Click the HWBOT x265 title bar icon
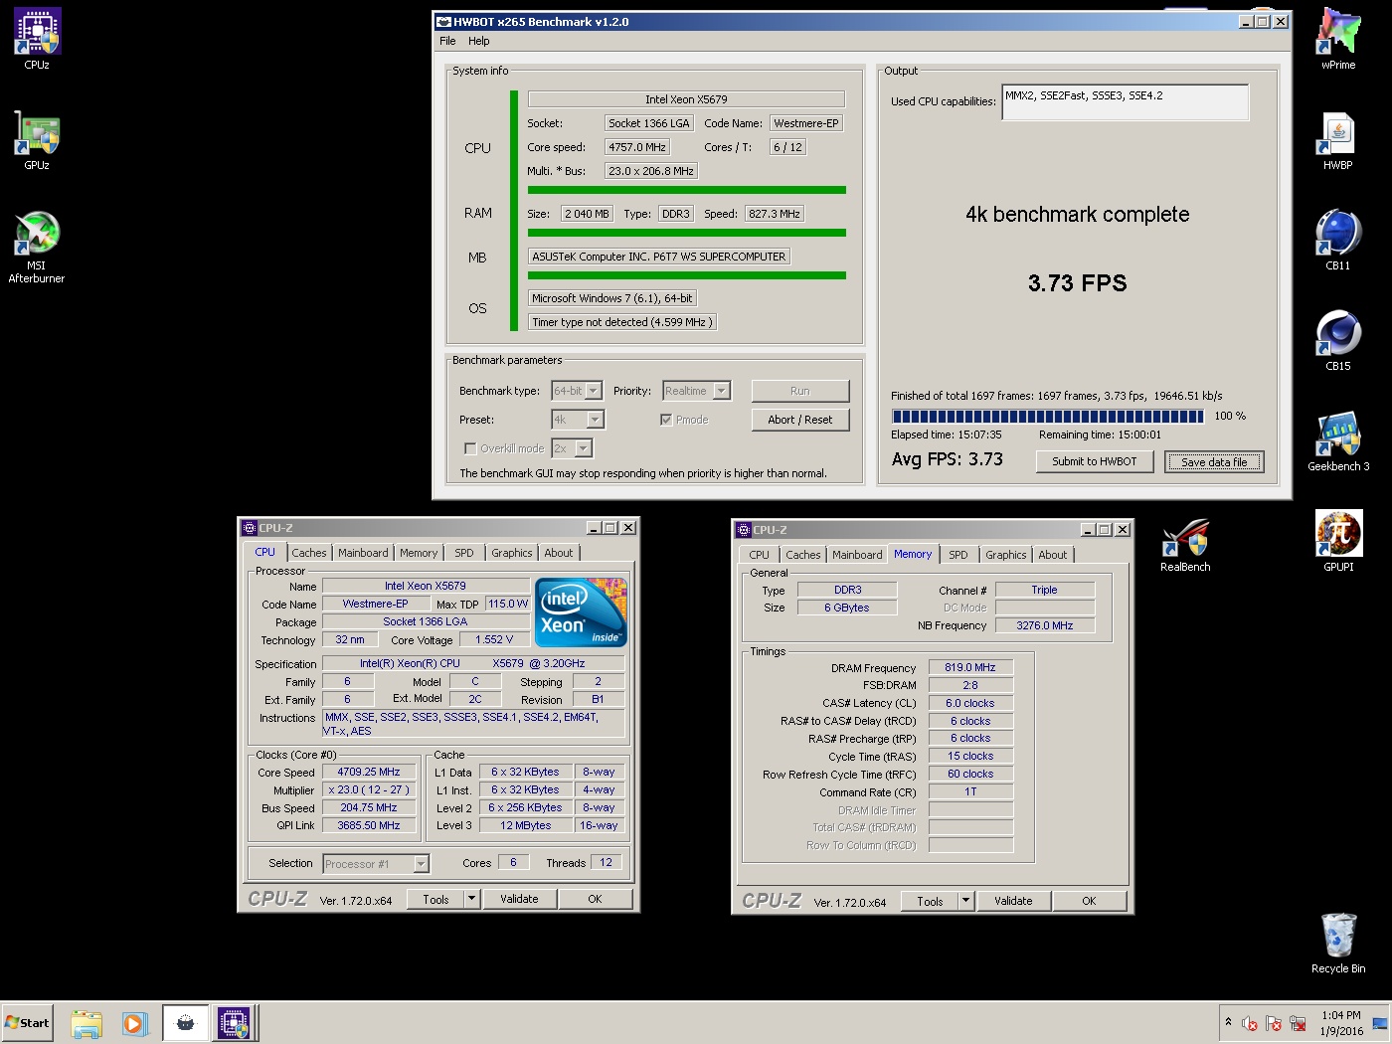Viewport: 1392px width, 1044px height. click(443, 22)
